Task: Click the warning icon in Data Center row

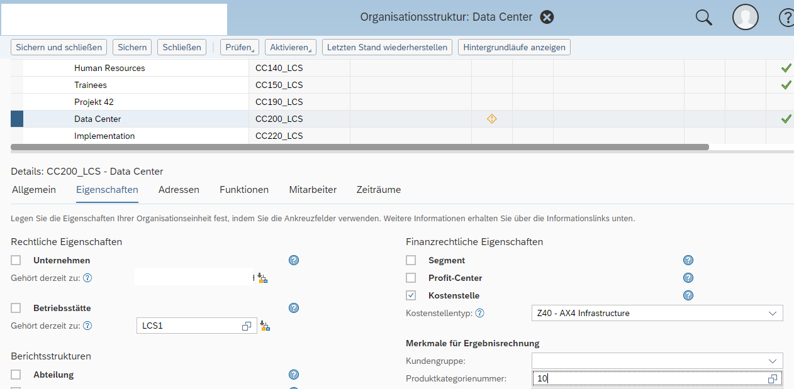Action: pos(491,119)
